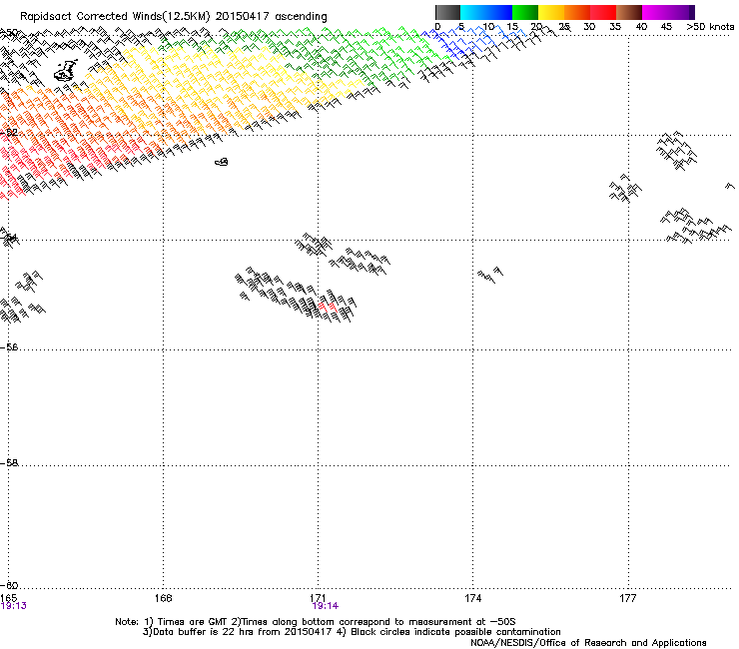
Task: Click the purple 19:14 time label
Action: [x=326, y=606]
